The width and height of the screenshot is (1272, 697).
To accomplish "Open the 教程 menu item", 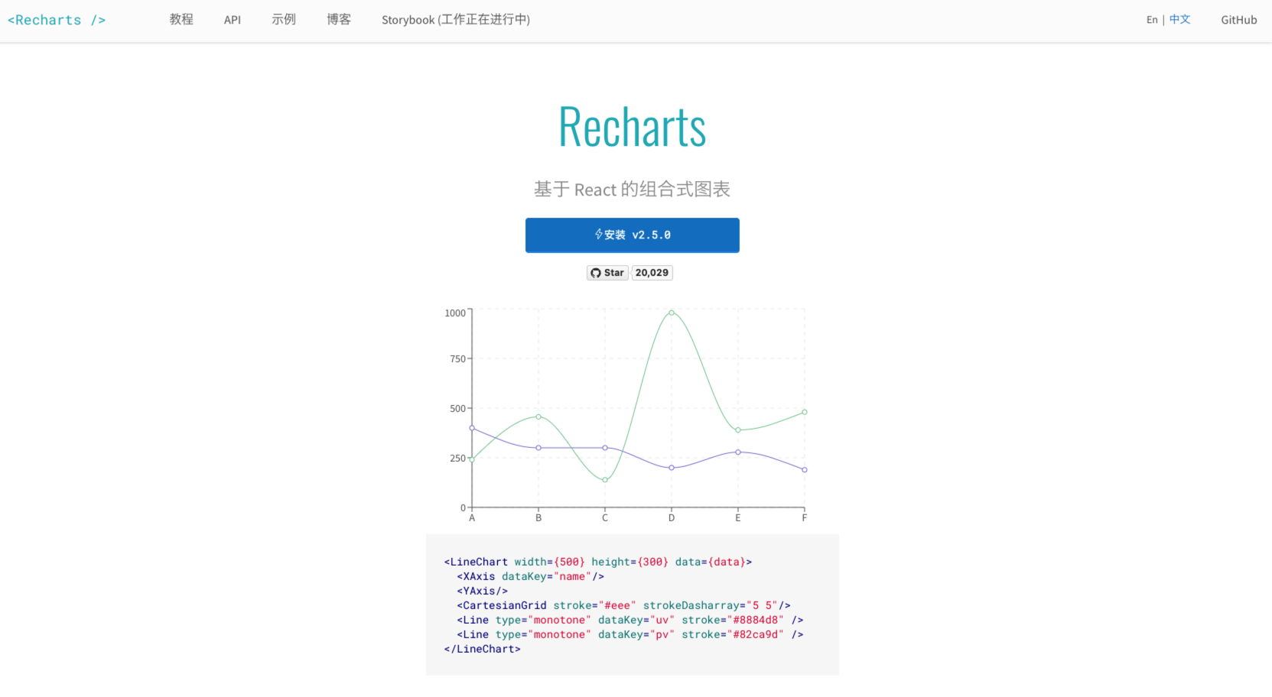I will tap(181, 20).
